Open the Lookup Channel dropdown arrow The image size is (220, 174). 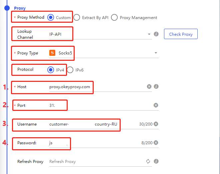[x=149, y=34]
